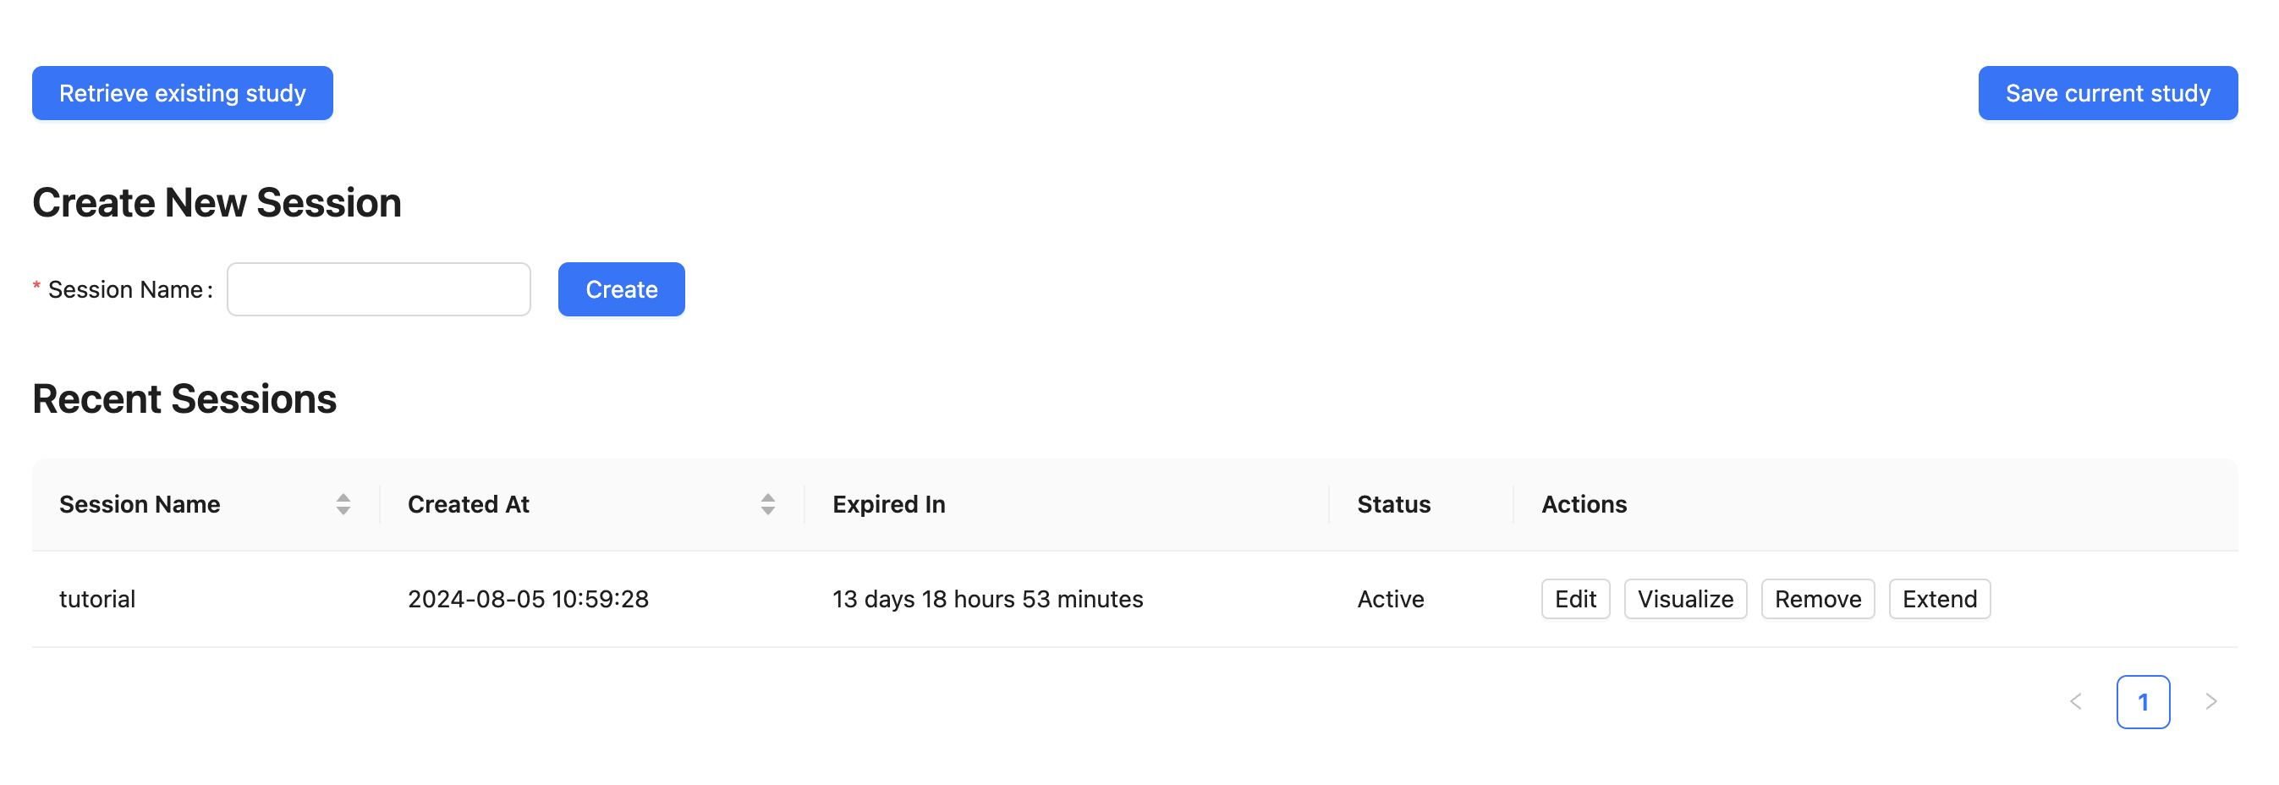This screenshot has width=2279, height=785.
Task: Click the Status column header
Action: [1393, 504]
